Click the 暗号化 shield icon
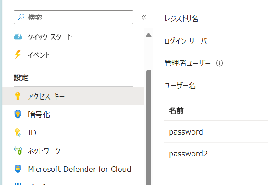 click(x=18, y=114)
